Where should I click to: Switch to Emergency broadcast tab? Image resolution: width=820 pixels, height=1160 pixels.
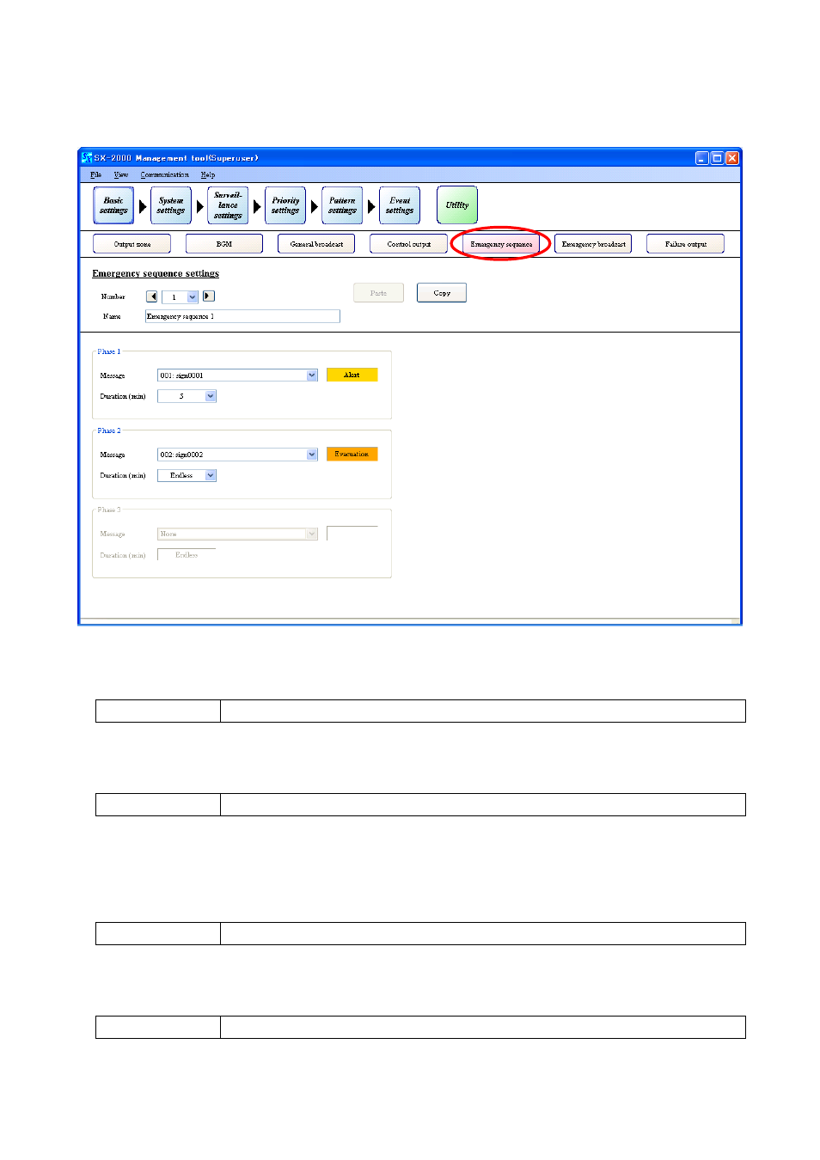tap(593, 244)
